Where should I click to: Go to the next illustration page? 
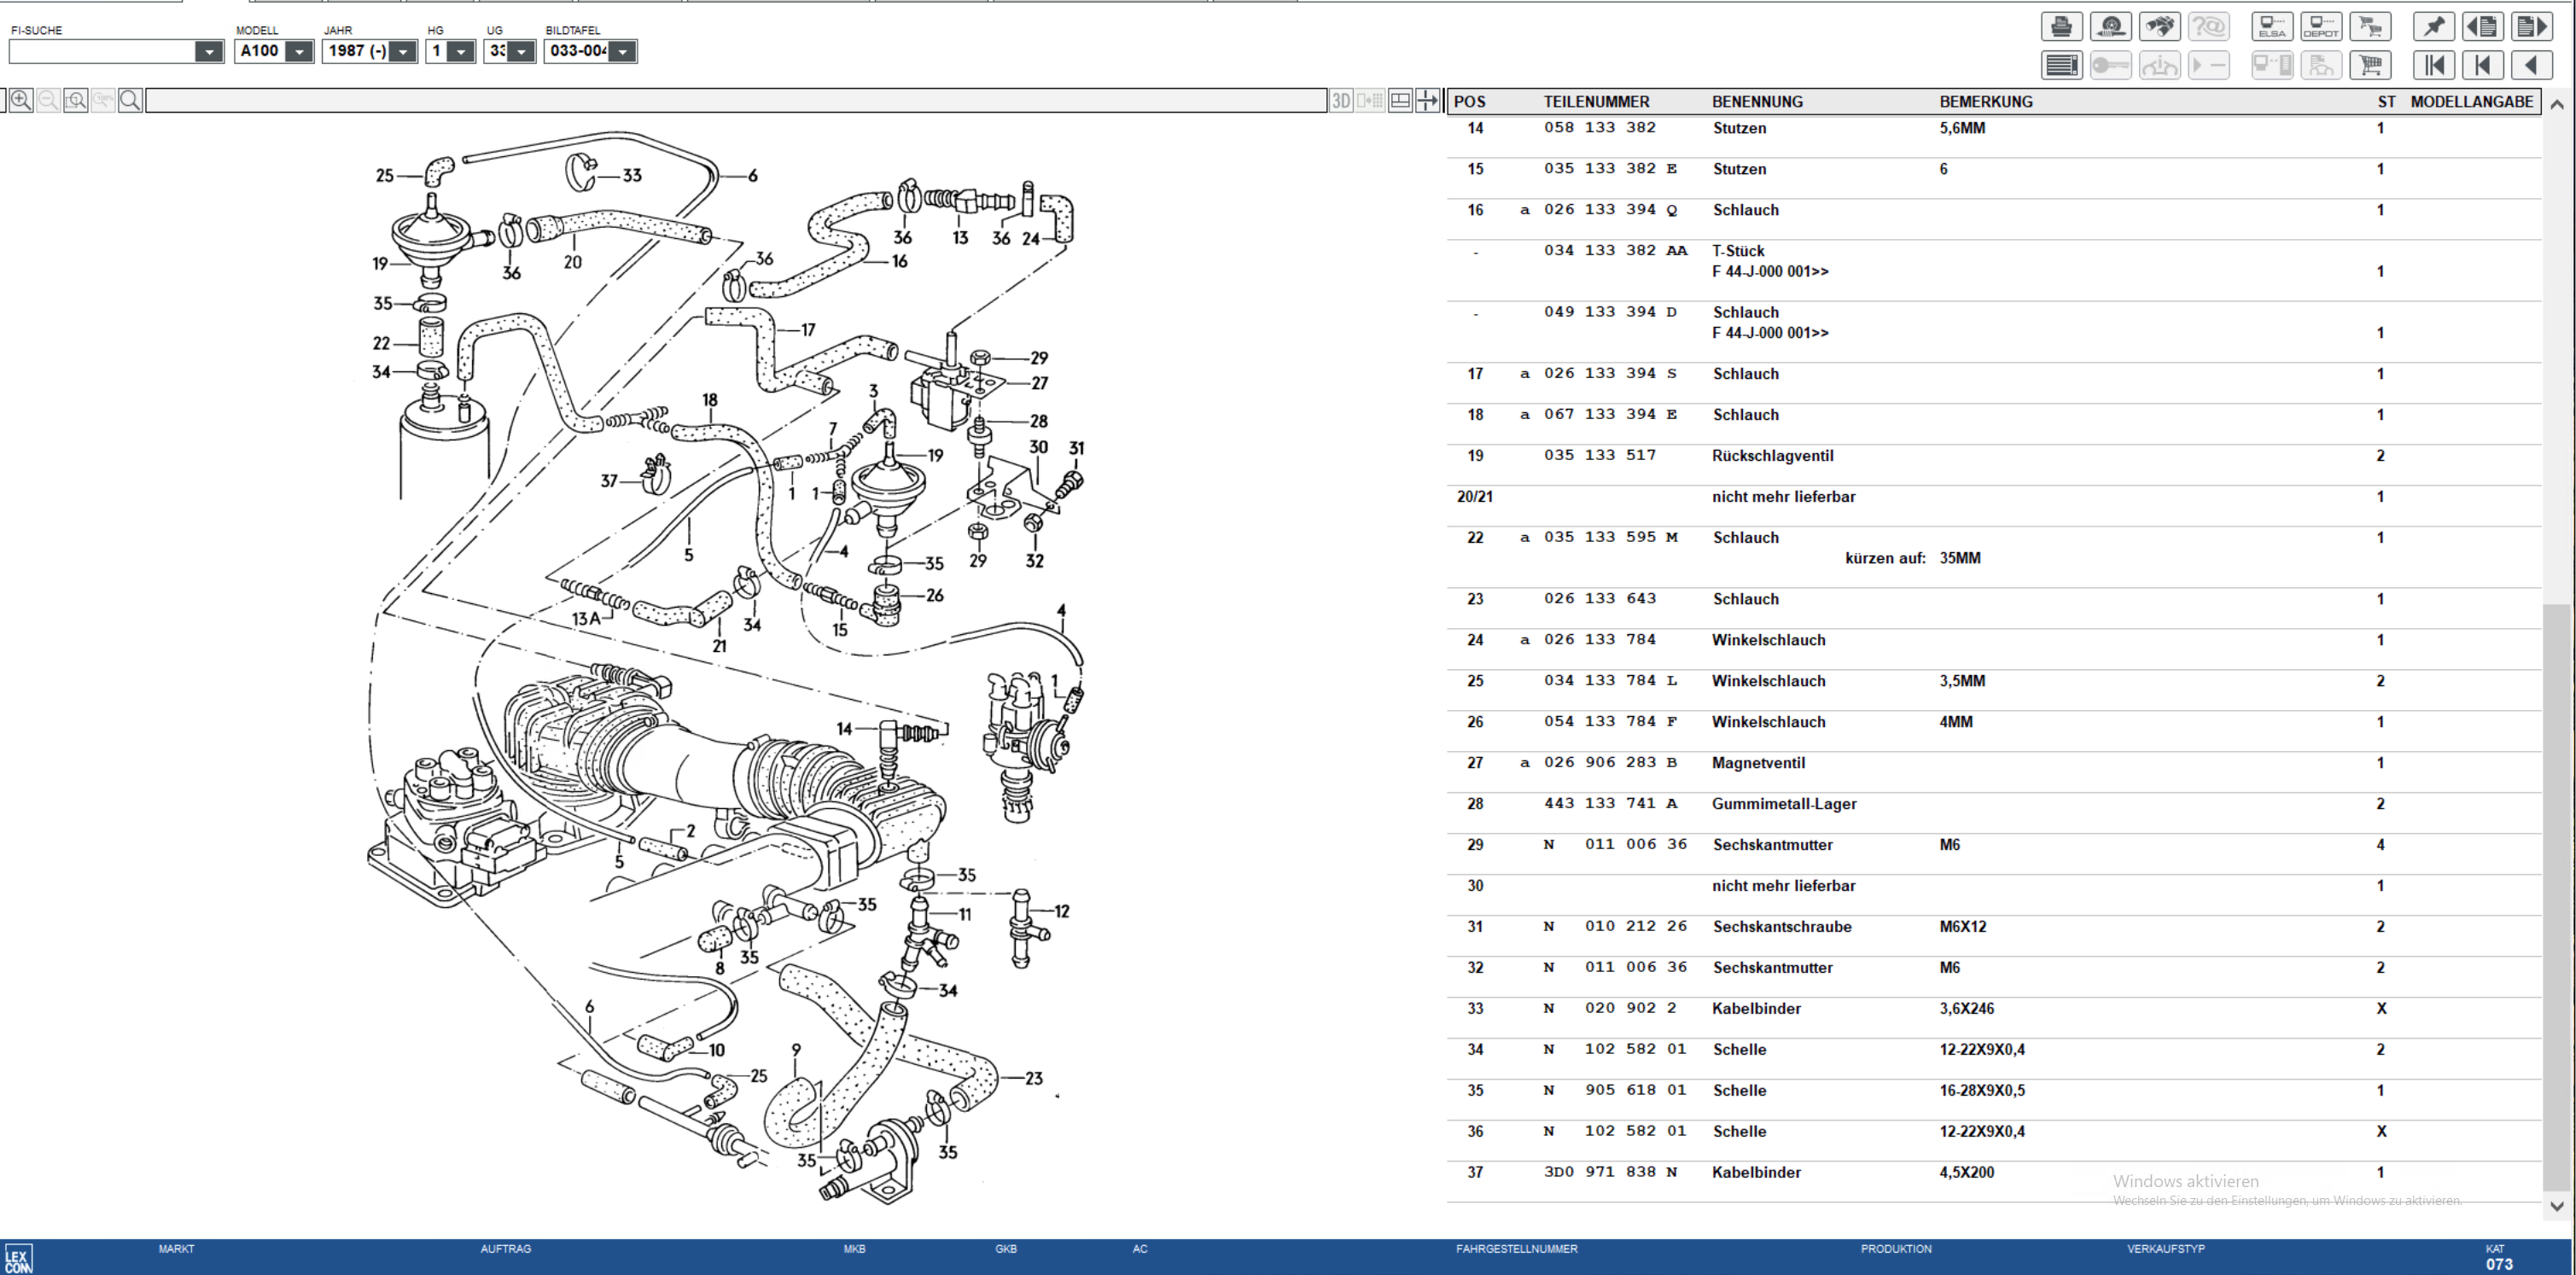tap(2531, 27)
